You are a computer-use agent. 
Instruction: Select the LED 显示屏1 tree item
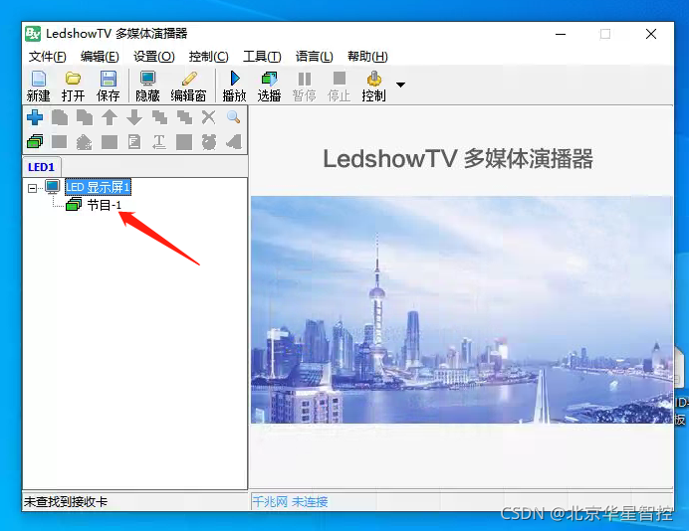click(98, 187)
